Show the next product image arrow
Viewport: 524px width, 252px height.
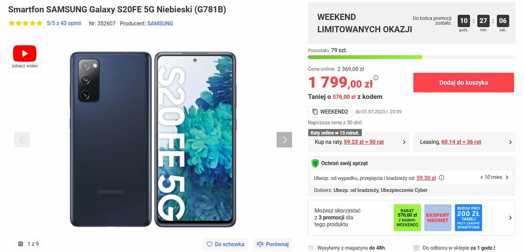pos(285,140)
